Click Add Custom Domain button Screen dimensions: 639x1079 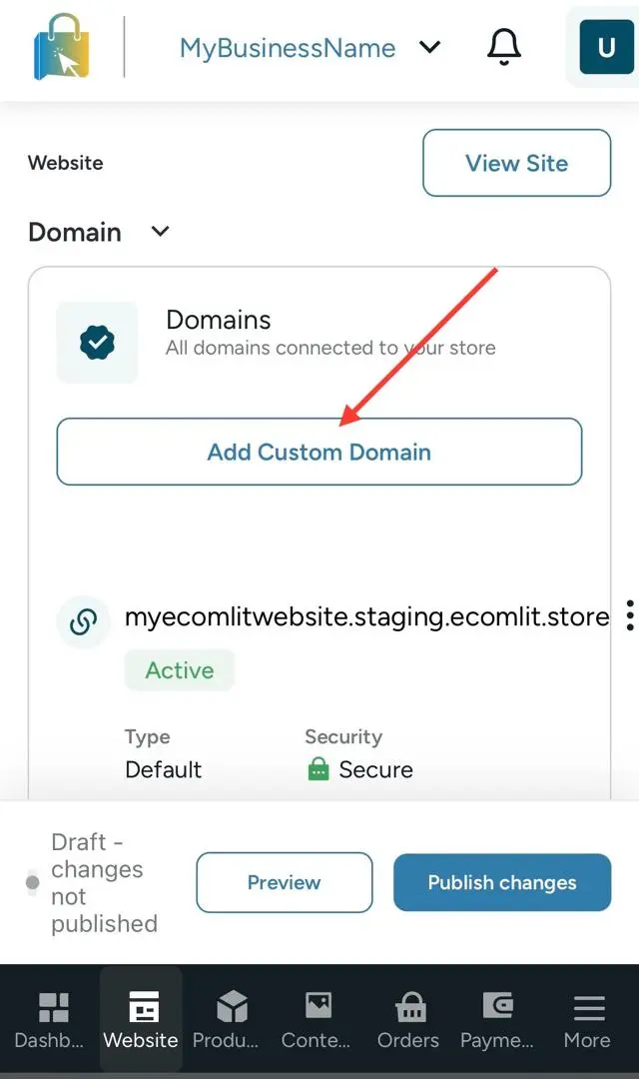pos(319,452)
